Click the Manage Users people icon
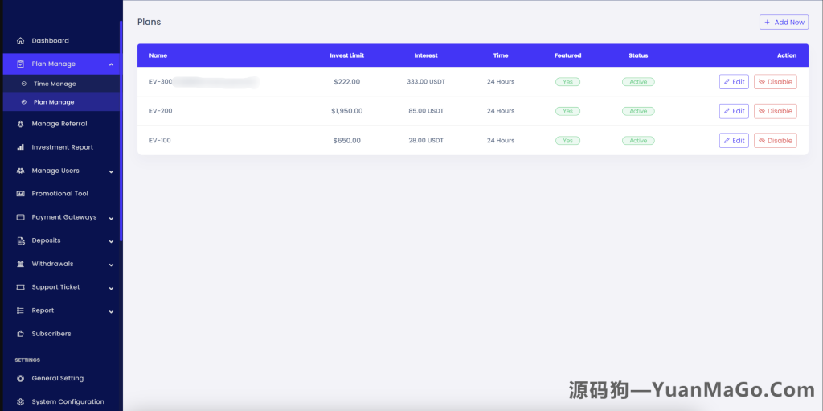 click(20, 171)
